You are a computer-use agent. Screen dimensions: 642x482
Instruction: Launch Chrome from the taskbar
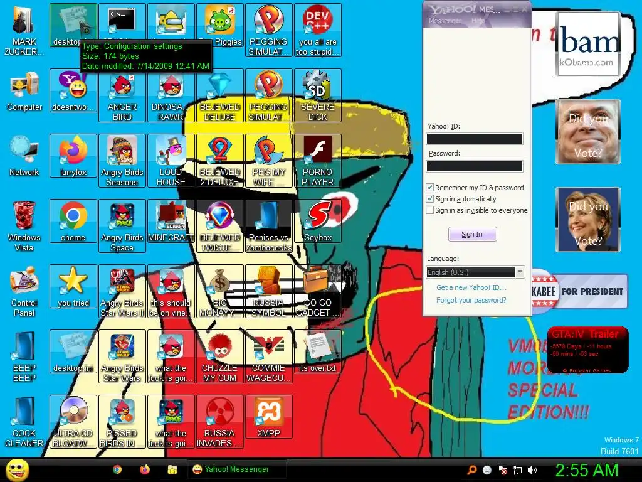pyautogui.click(x=117, y=469)
